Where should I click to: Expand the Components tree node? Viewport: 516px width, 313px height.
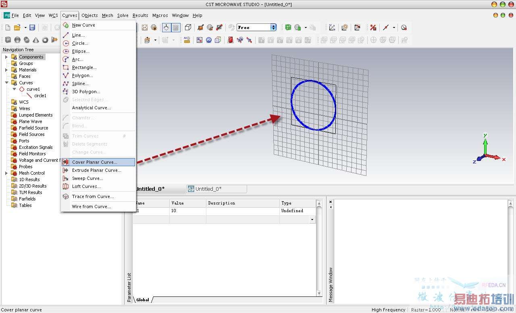pyautogui.click(x=6, y=57)
